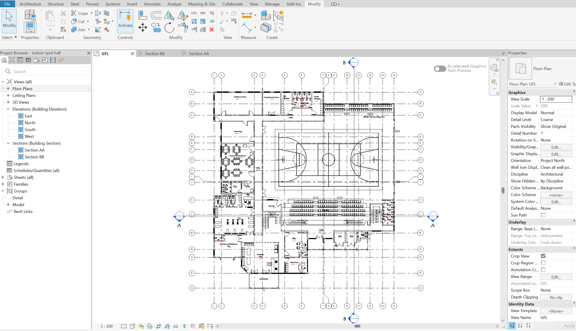Click the red Delete icon
The height and width of the screenshot is (331, 576).
click(x=211, y=30)
